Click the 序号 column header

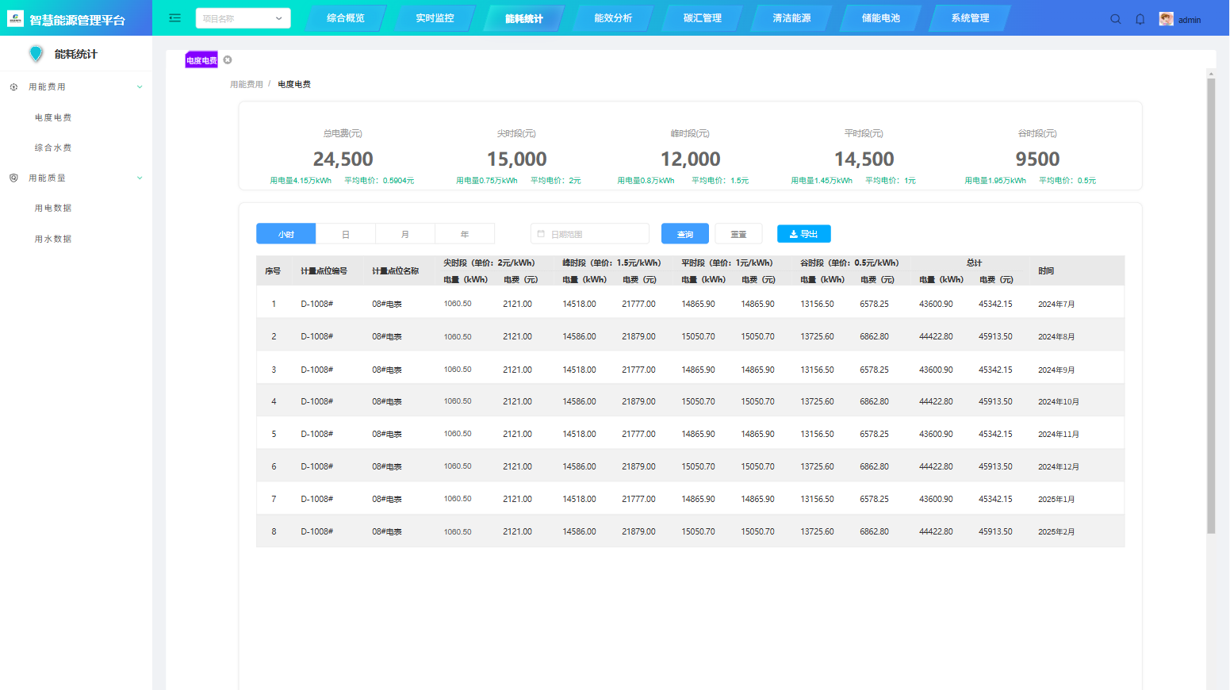pos(273,271)
